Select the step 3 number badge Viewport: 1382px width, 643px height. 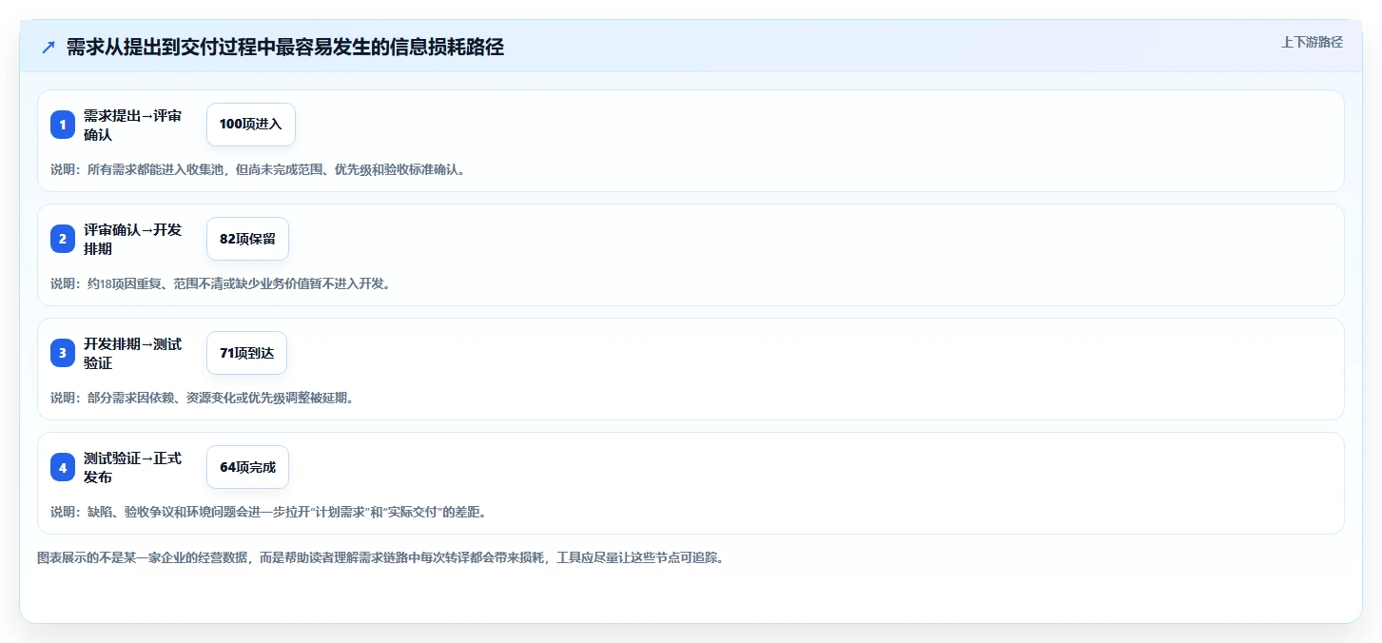click(63, 353)
